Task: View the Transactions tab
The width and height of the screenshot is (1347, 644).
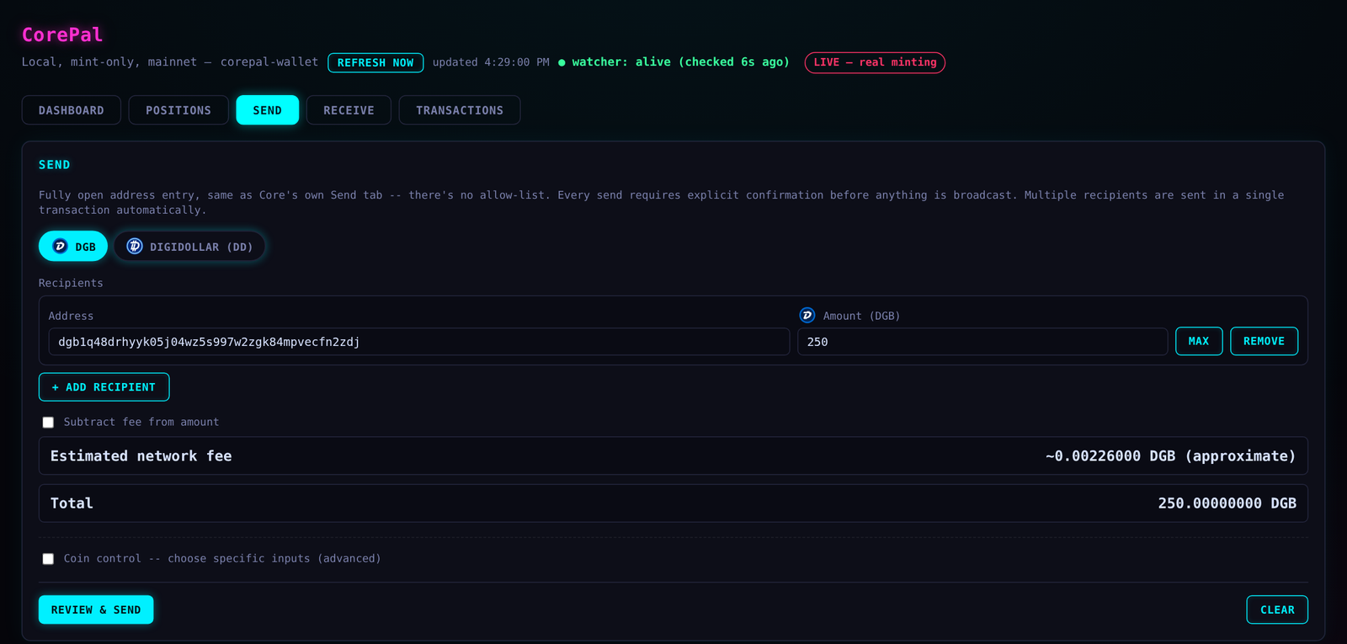Action: pyautogui.click(x=460, y=110)
